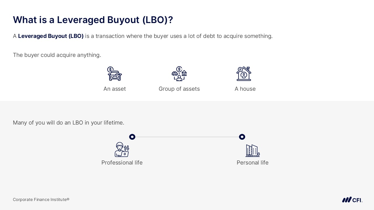The width and height of the screenshot is (374, 210).
Task: Select the "A house" label
Action: (x=245, y=89)
